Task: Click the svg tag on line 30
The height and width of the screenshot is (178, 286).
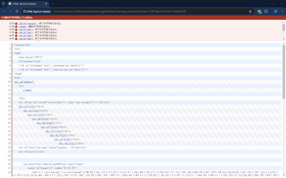Action: coord(53,164)
